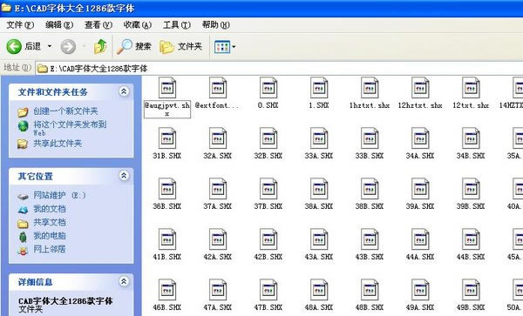Viewport: 523px width, 316px height.
Task: Click the 48B.SHX file name
Action: (x=370, y=307)
